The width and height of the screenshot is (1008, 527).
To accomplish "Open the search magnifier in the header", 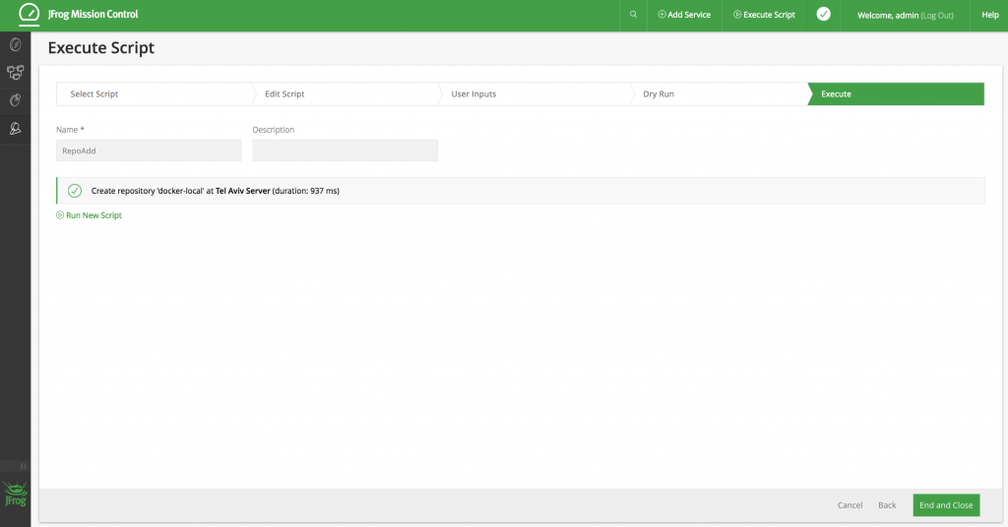I will 633,14.
